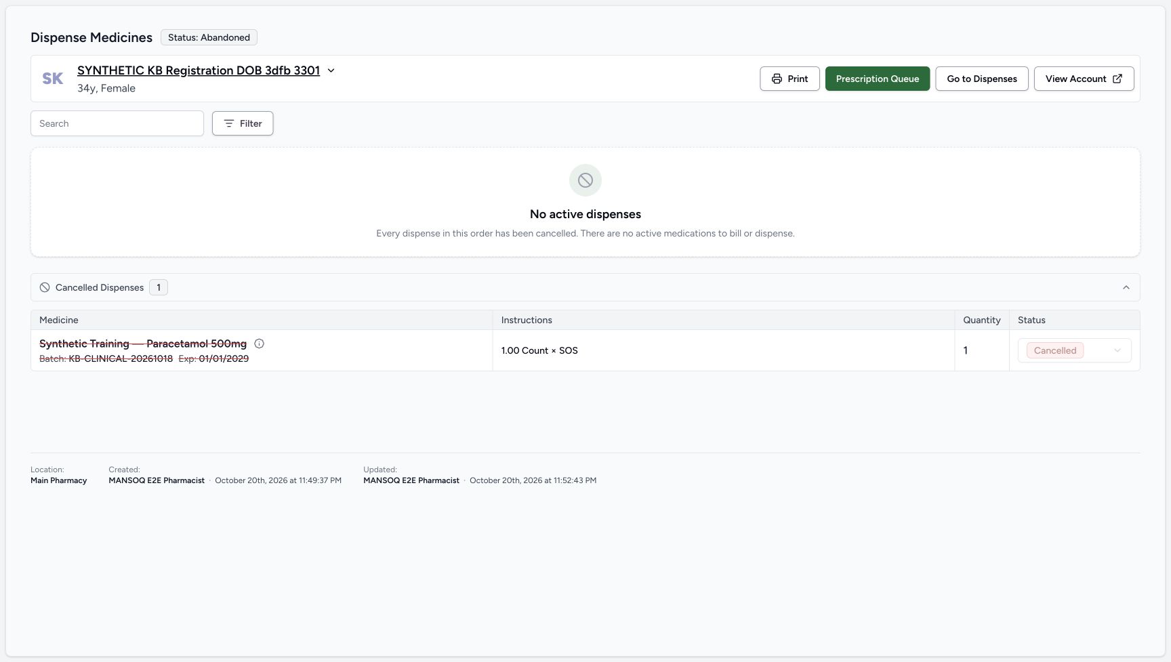Click the no active dispenses icon
Viewport: 1171px width, 662px height.
(585, 180)
